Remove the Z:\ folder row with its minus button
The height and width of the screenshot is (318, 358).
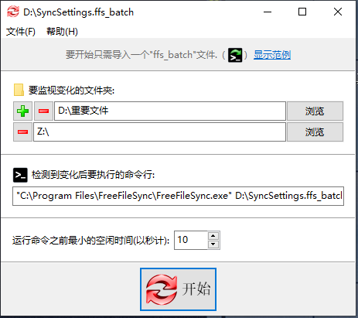pyautogui.click(x=22, y=132)
